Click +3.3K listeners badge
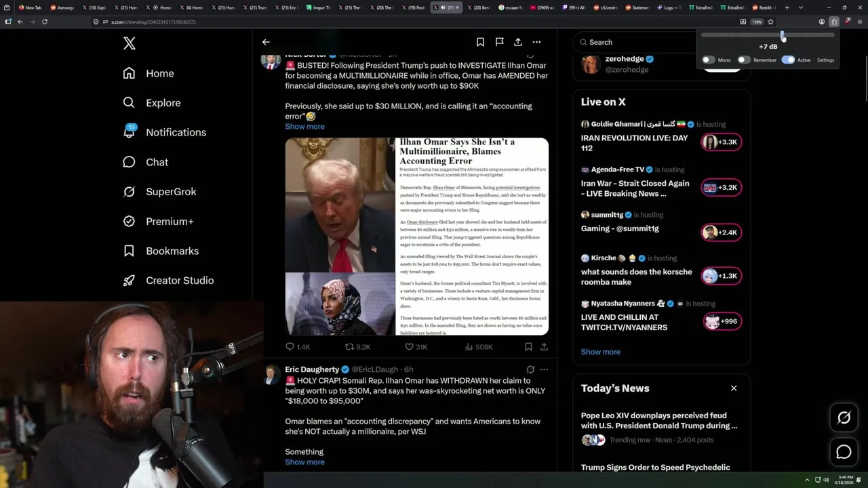Screen dimensions: 868x488 [722, 142]
